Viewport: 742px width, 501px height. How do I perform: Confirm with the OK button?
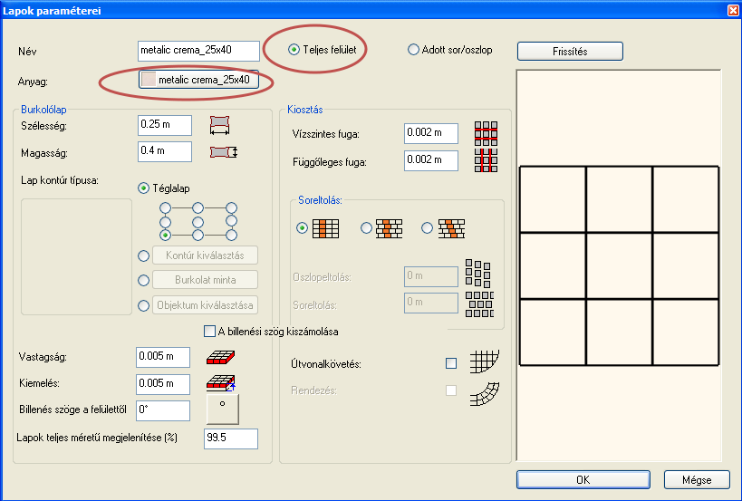[x=583, y=480]
